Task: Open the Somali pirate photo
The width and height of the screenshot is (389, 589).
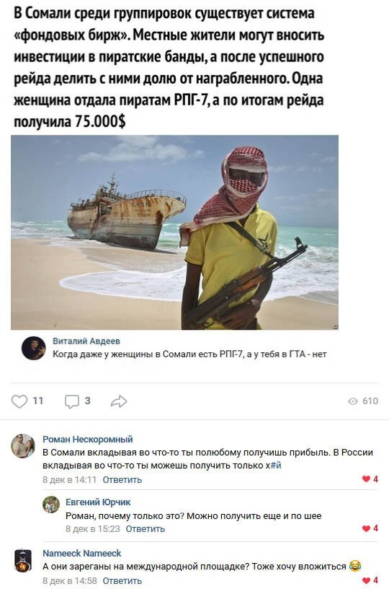Action: click(x=174, y=232)
